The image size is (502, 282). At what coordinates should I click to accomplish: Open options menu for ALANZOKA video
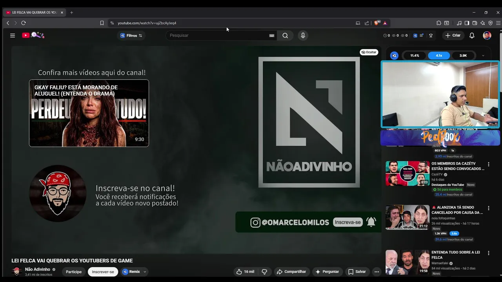489,208
